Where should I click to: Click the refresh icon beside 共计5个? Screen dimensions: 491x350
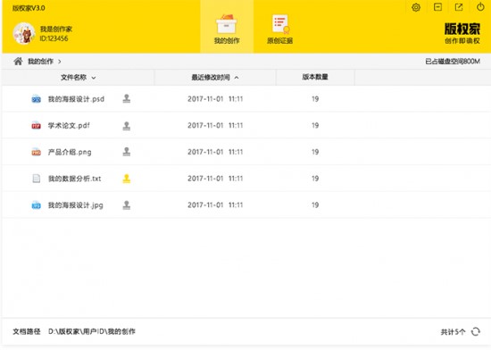pos(476,331)
